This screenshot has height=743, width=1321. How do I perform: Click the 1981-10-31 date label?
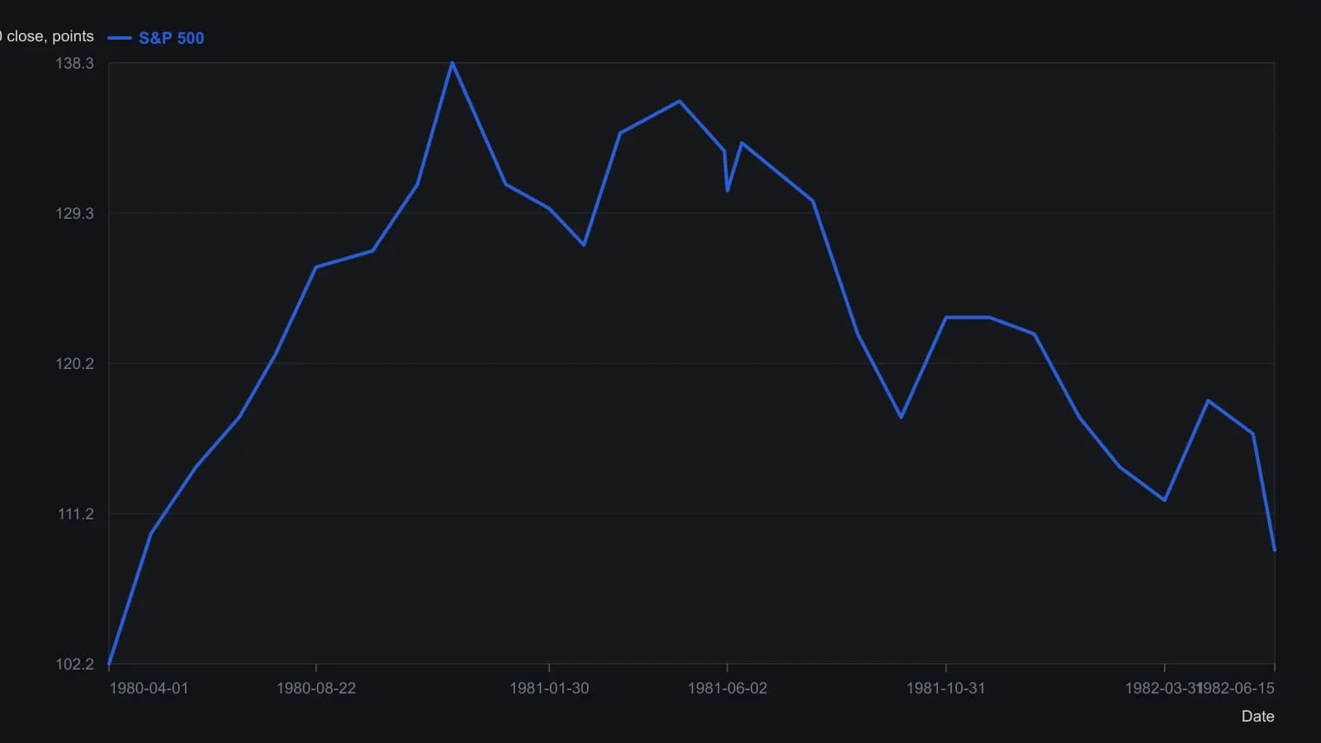[945, 689]
